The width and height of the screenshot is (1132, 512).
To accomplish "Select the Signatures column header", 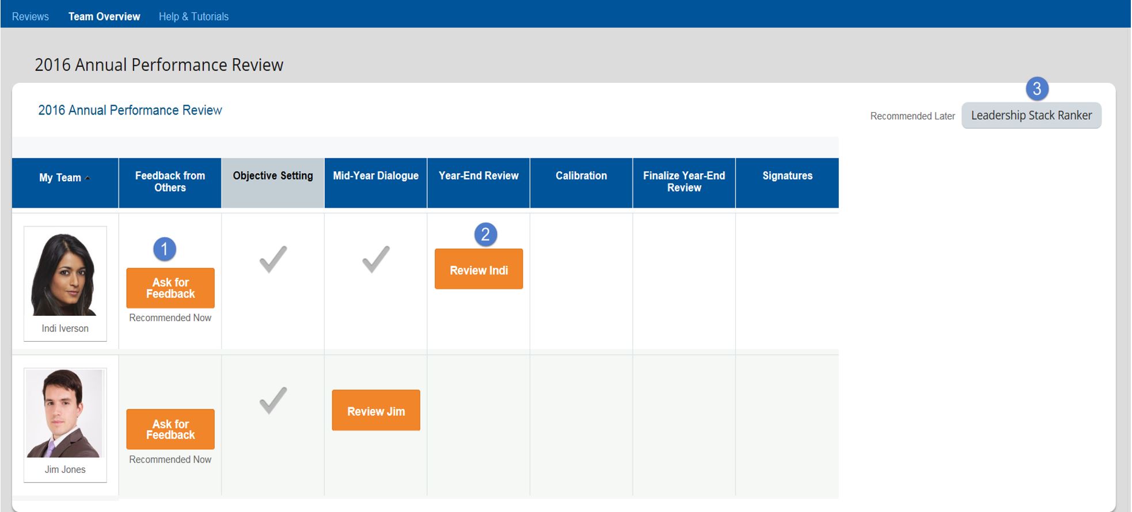I will click(787, 183).
